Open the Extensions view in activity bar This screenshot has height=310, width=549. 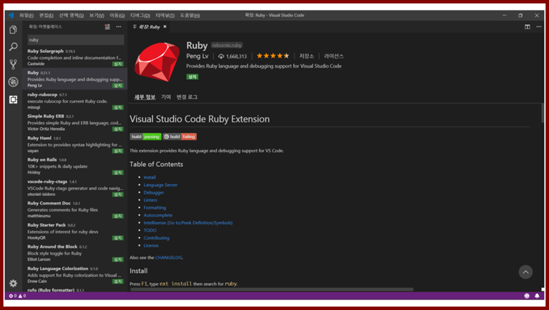tap(13, 99)
